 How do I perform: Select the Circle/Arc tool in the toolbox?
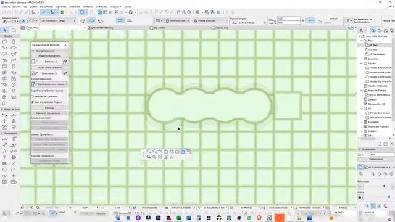point(4,170)
